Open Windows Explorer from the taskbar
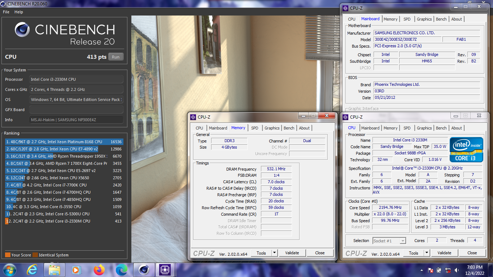 tap(54, 270)
